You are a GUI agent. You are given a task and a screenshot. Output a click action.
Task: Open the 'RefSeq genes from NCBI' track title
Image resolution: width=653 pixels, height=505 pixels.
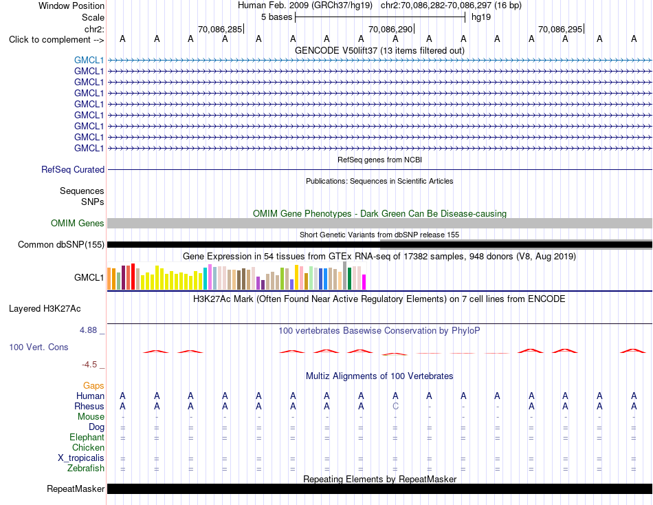tap(379, 160)
